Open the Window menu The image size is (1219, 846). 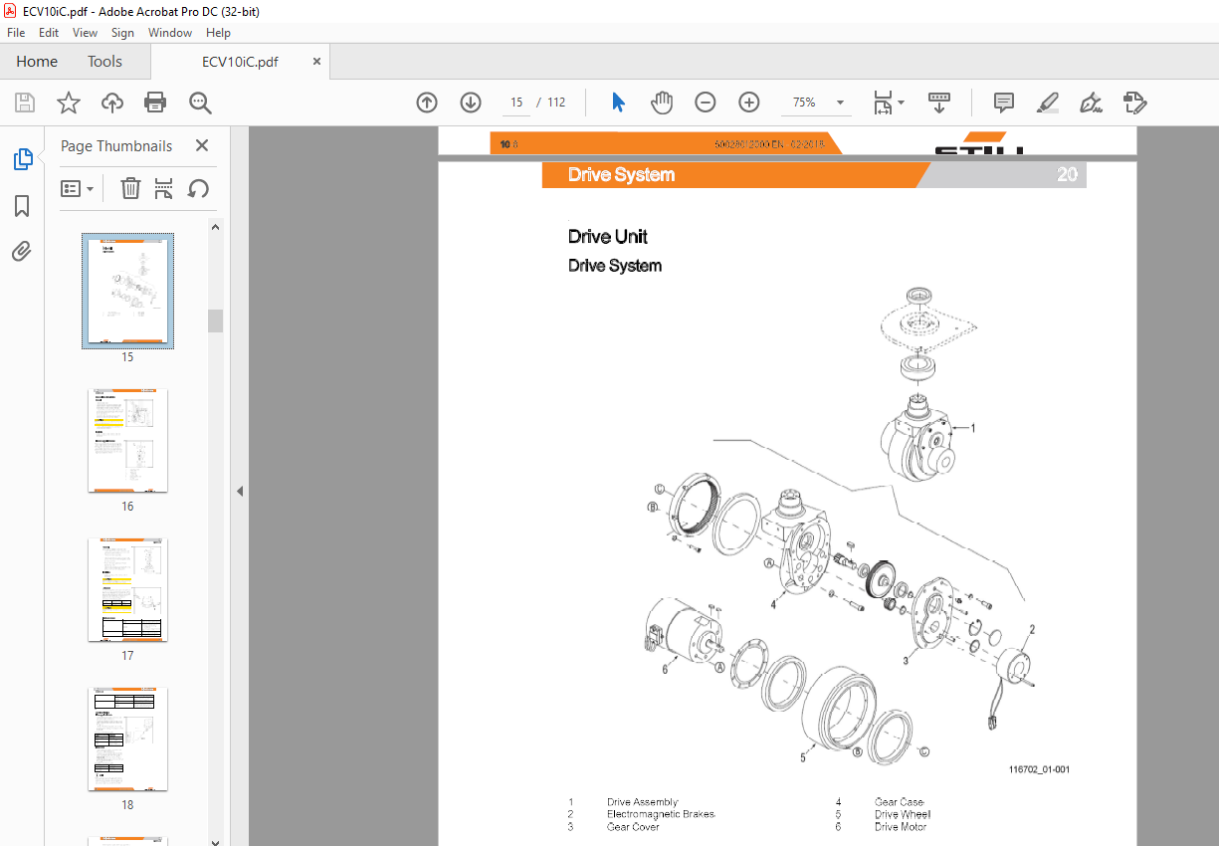(170, 33)
